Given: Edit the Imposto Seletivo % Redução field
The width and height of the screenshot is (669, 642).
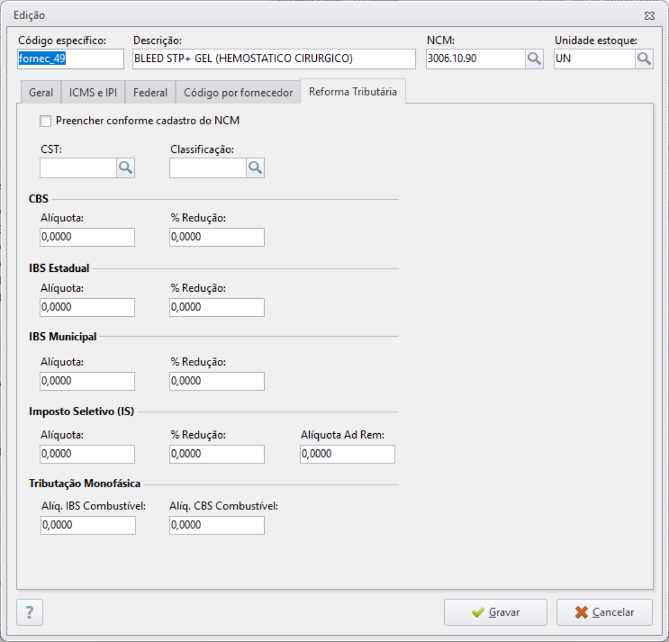Looking at the screenshot, I should tap(217, 454).
